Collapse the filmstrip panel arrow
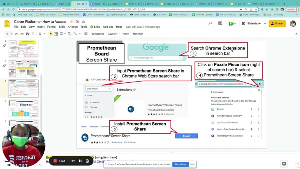Viewport: 300px width, 169px height. (x=40, y=165)
